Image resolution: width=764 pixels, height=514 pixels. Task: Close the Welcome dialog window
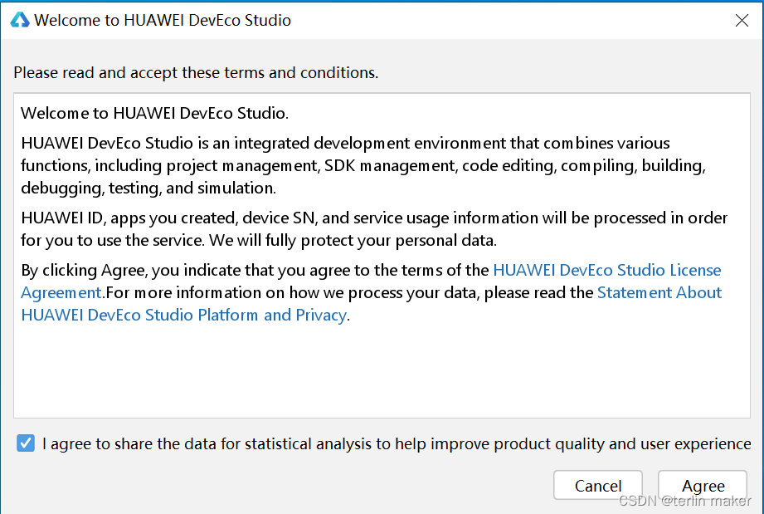pyautogui.click(x=742, y=21)
